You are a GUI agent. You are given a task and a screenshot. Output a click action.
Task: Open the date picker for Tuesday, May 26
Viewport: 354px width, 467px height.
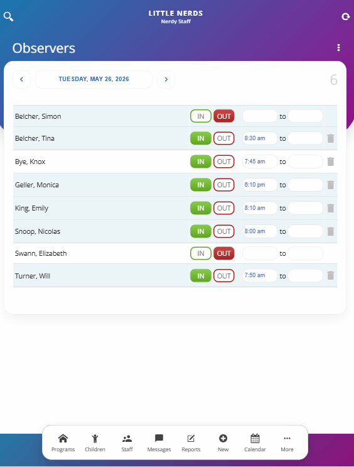click(x=94, y=79)
